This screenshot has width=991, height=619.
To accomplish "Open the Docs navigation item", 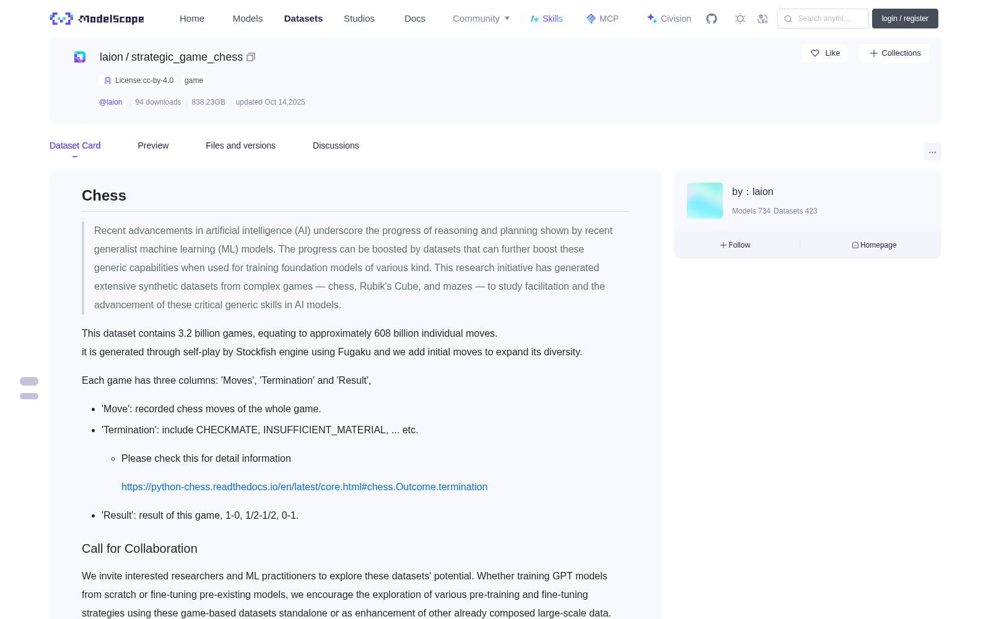I will pyautogui.click(x=415, y=19).
